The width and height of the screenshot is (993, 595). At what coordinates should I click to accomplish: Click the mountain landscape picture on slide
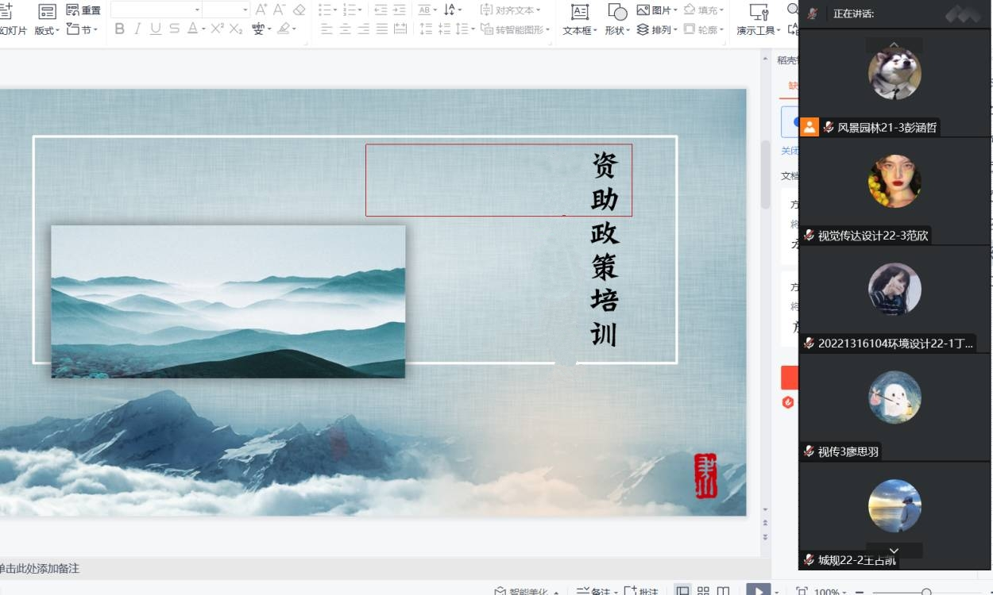(228, 301)
